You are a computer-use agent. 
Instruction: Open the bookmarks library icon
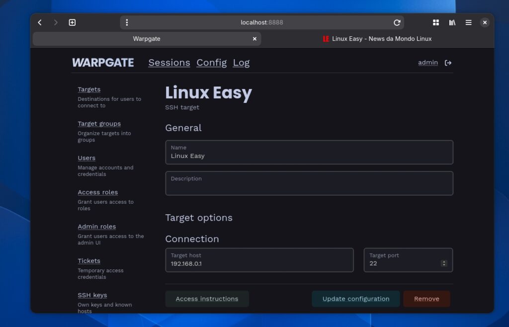click(x=452, y=22)
